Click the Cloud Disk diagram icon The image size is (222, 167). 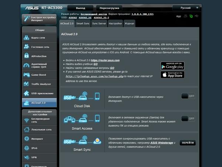(81, 96)
